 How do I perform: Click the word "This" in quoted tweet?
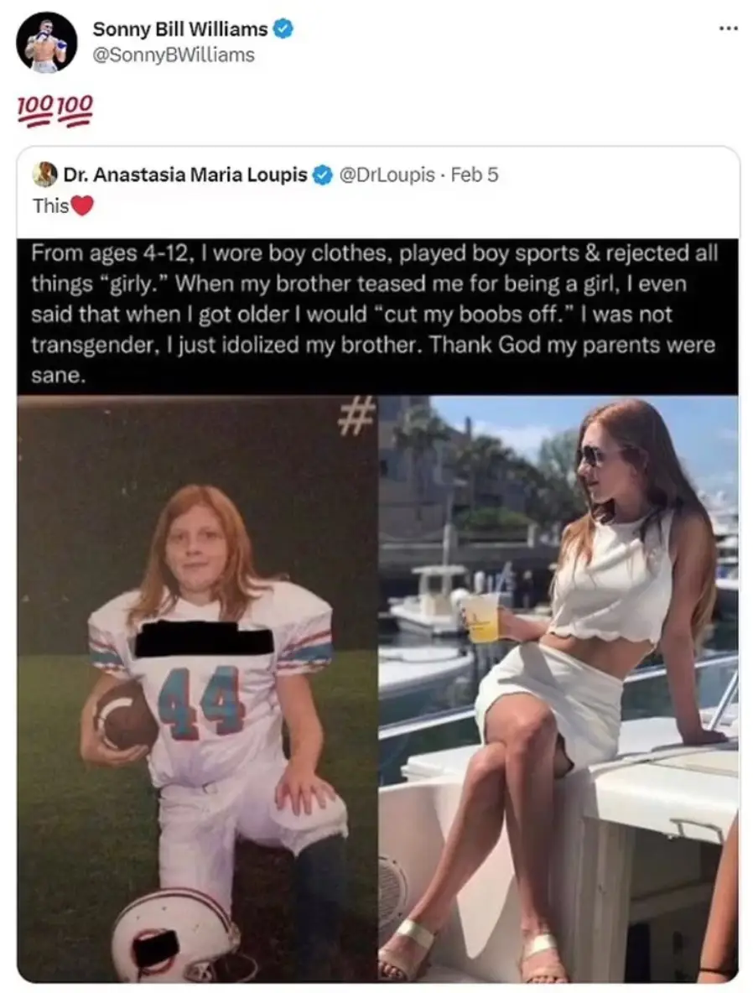(50, 205)
